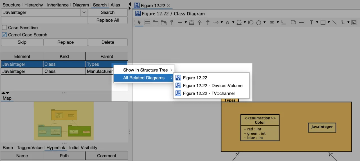Select the Text tool icon

pos(311,22)
